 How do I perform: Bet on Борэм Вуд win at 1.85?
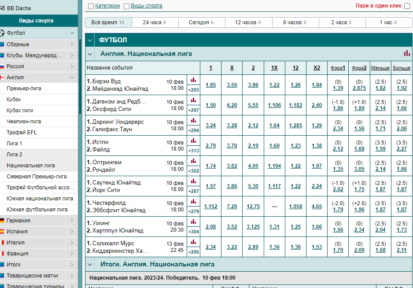click(x=211, y=85)
